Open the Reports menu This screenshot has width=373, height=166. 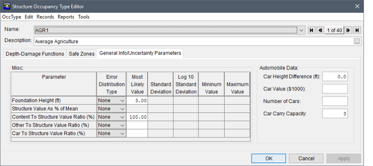point(66,17)
